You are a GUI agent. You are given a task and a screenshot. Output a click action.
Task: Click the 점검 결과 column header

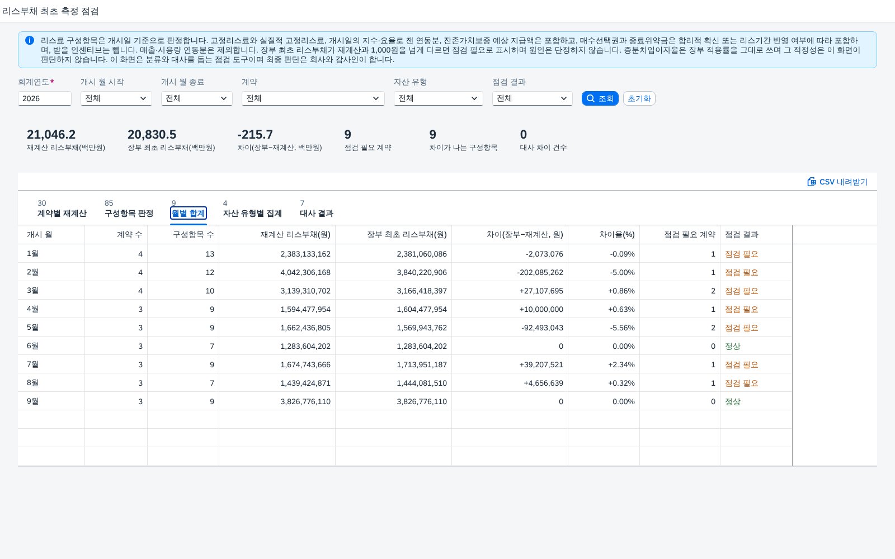(x=756, y=235)
